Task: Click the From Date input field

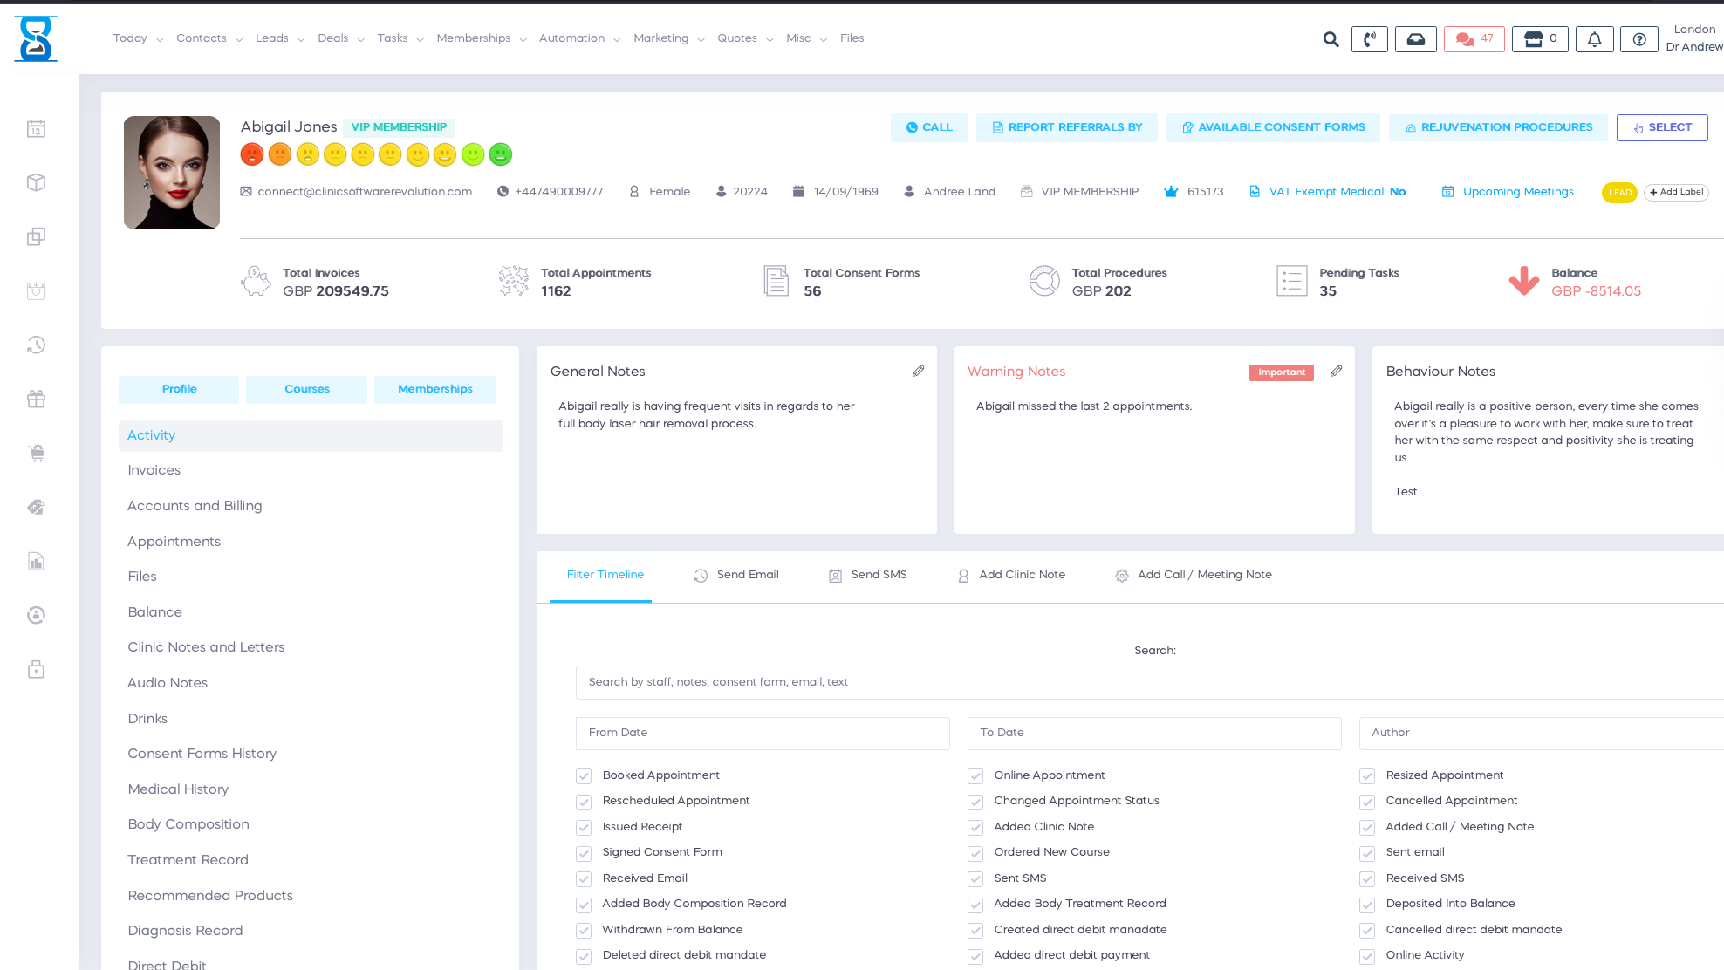Action: [x=763, y=734]
